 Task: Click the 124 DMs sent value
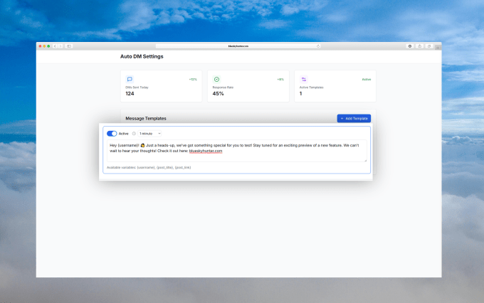[x=130, y=93]
